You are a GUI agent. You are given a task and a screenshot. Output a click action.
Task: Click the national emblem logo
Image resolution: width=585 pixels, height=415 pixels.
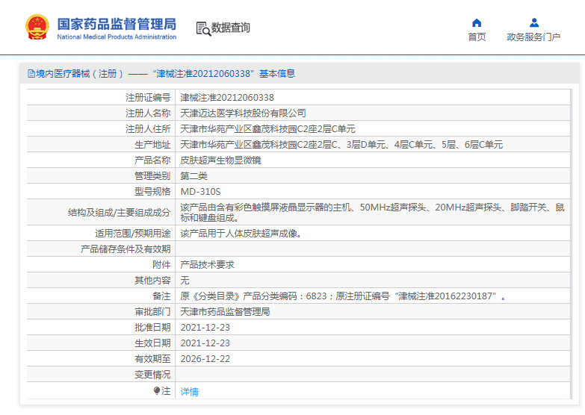pyautogui.click(x=37, y=27)
